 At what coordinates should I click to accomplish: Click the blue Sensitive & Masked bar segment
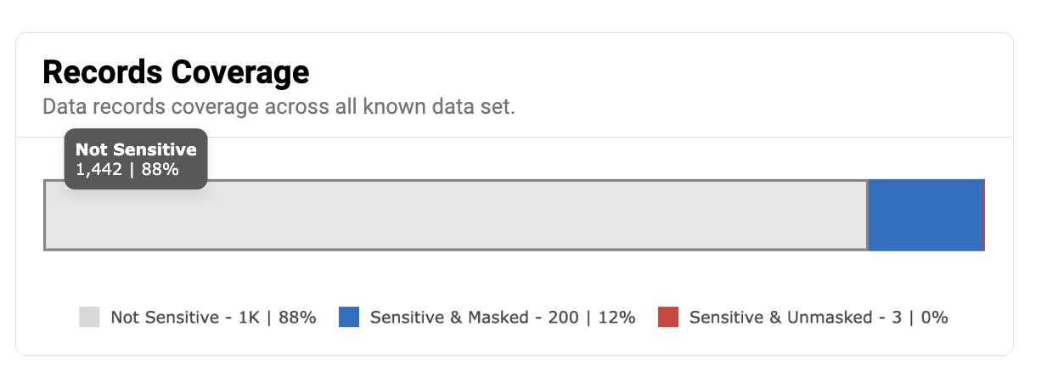click(925, 215)
